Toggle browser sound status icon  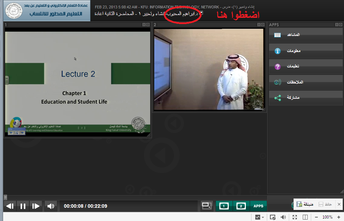(283, 217)
